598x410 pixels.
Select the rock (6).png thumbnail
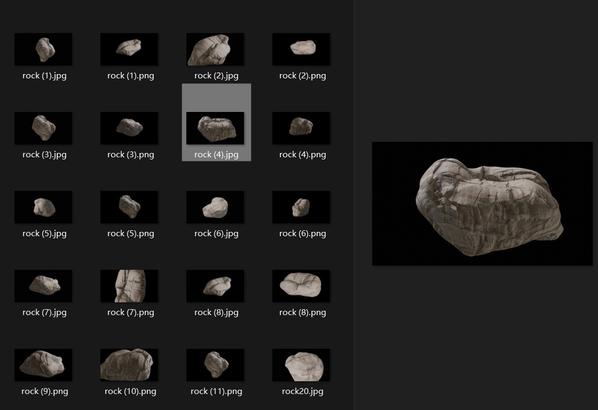point(301,207)
